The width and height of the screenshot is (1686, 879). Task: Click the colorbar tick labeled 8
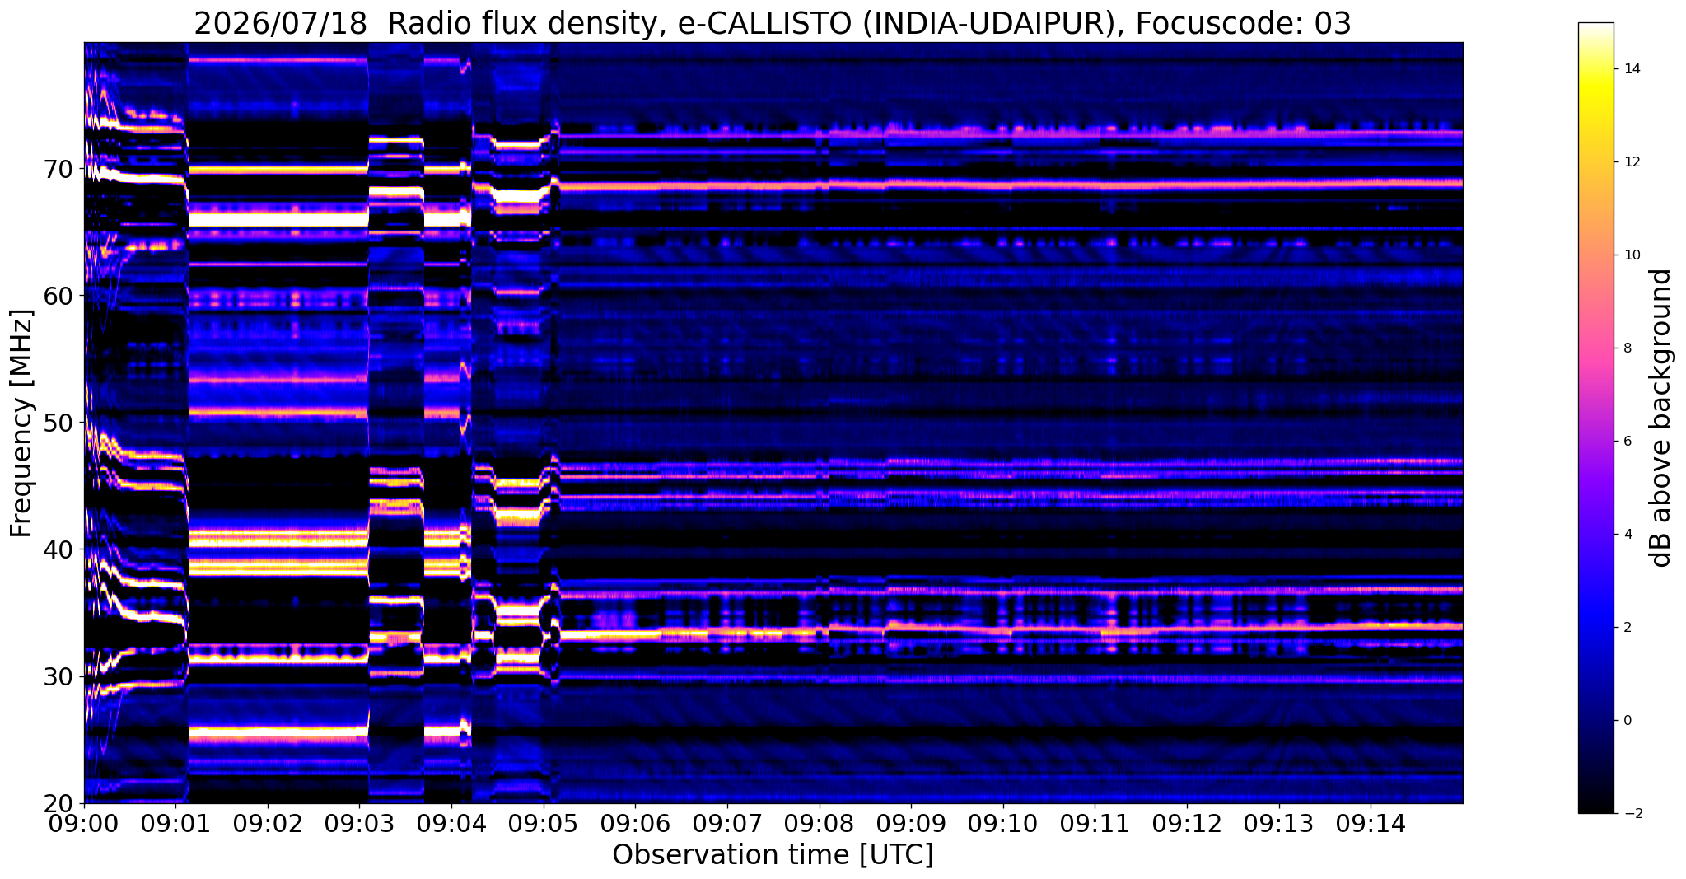pyautogui.click(x=1627, y=348)
